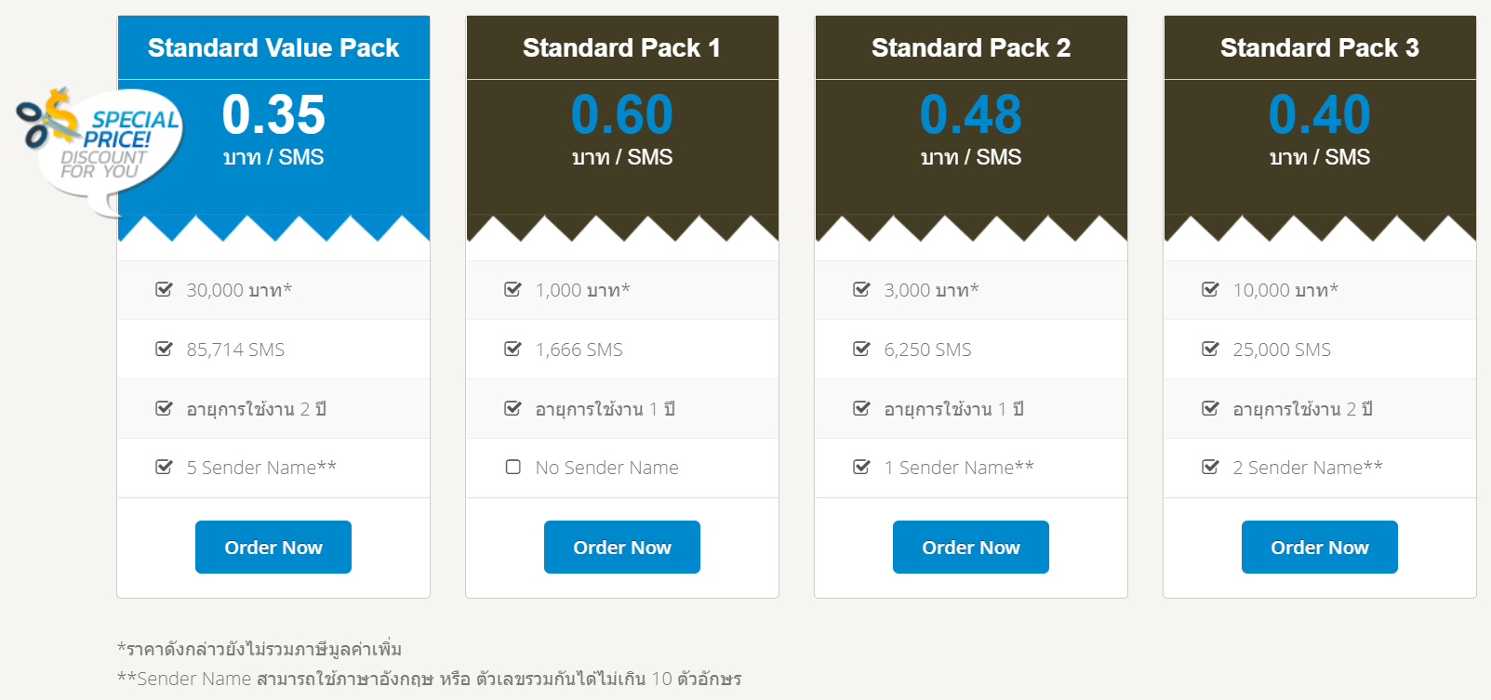Click the check icon beside 3,000 บาท
Viewport: 1491px width, 700px height.
861,289
